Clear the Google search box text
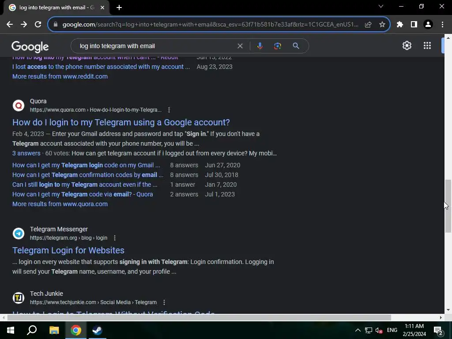This screenshot has width=452, height=339. (240, 46)
